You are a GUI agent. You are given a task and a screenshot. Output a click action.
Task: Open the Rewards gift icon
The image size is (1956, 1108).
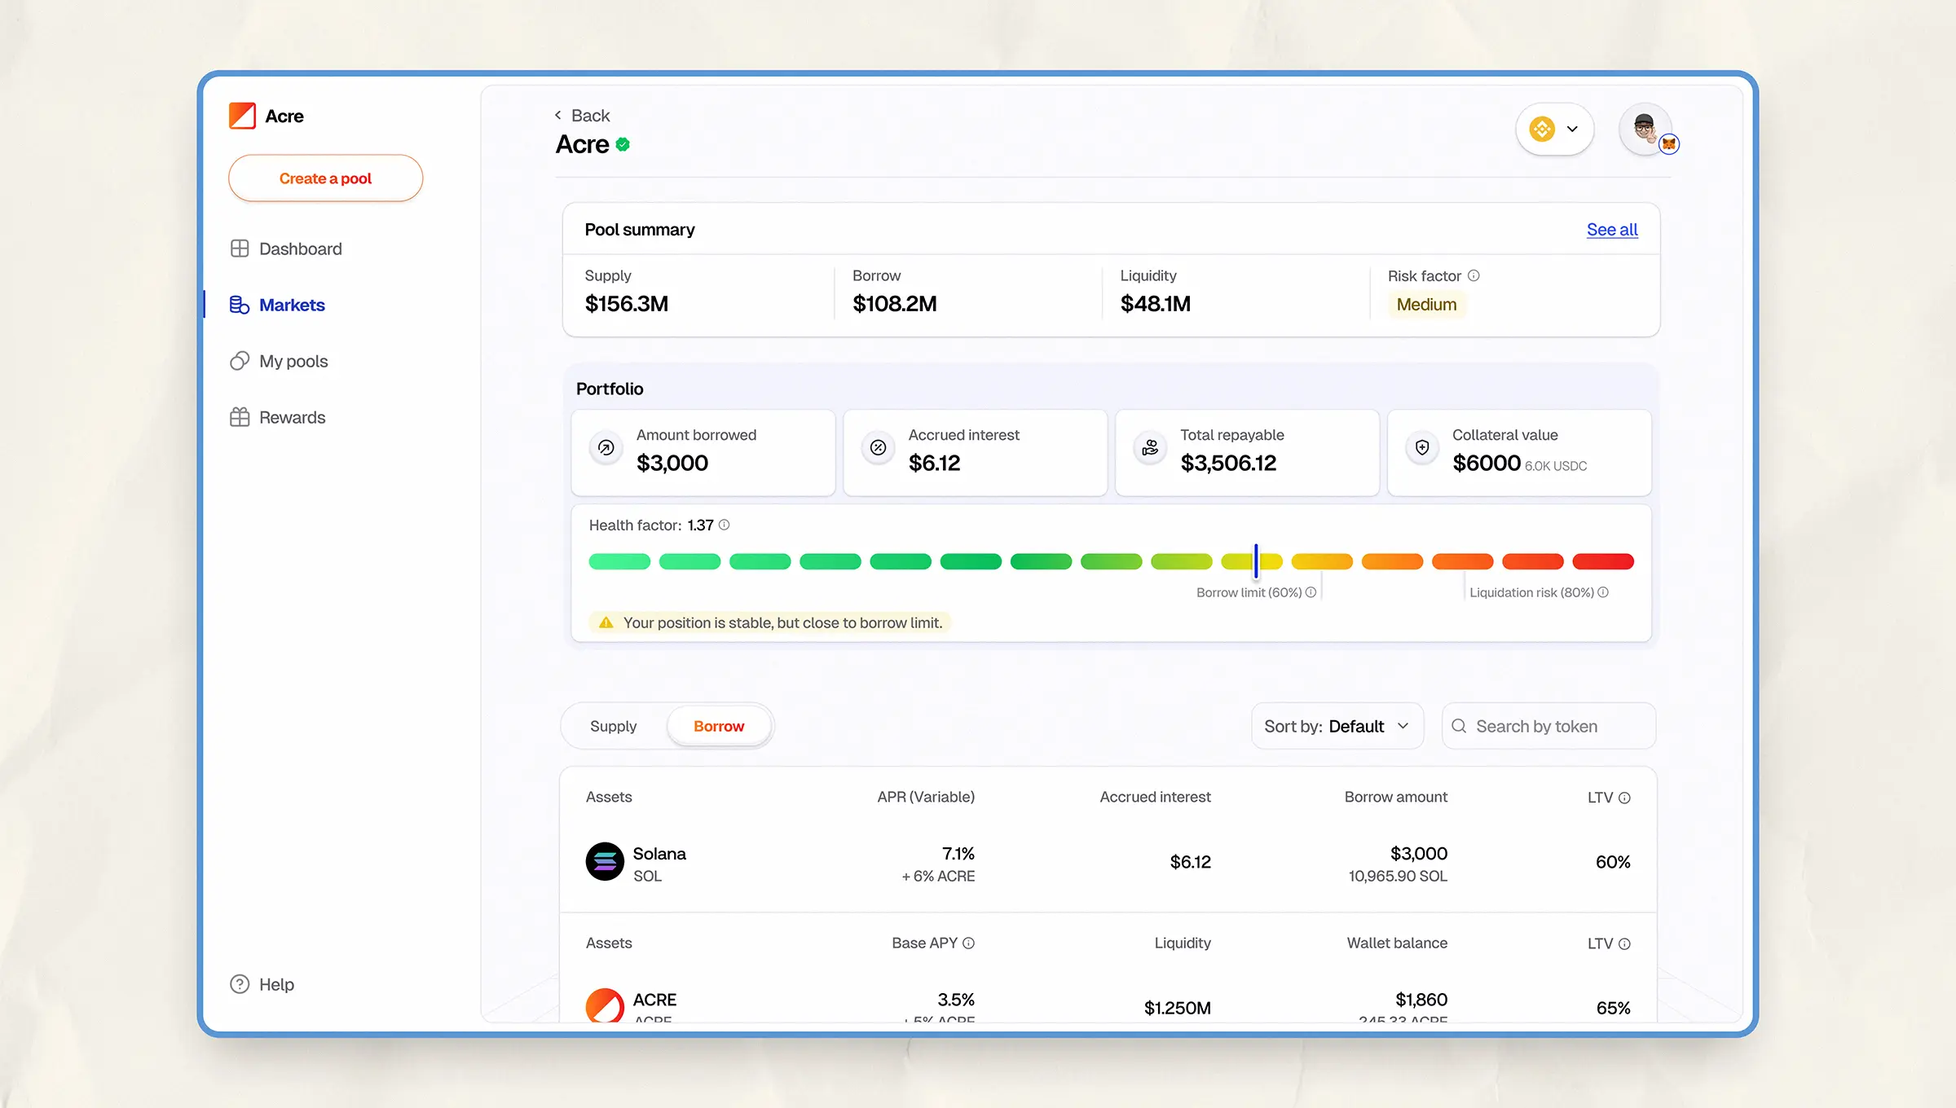240,417
